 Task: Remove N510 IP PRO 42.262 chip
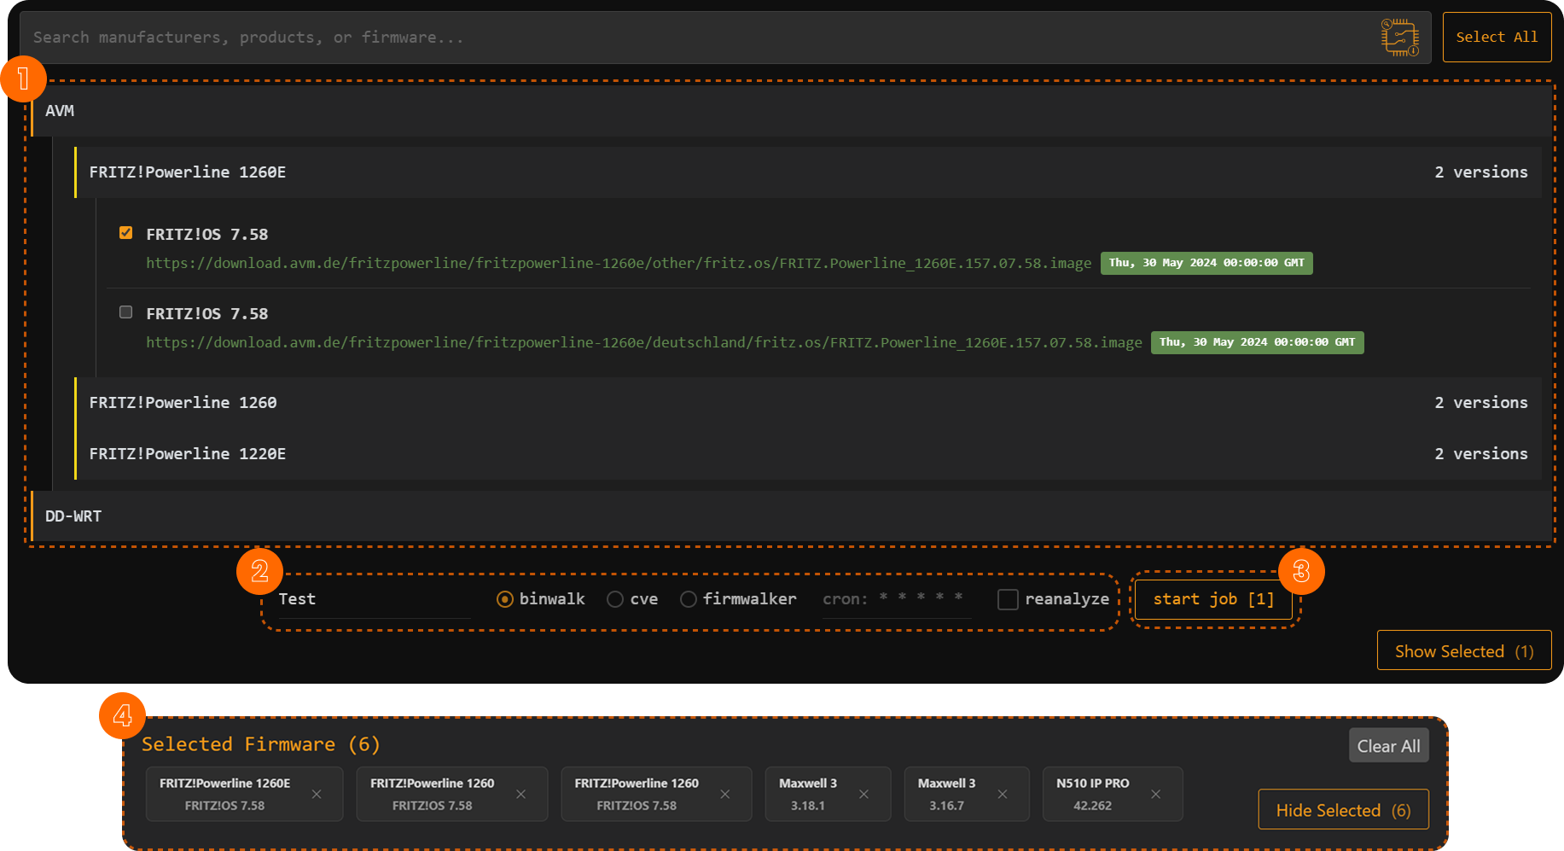[x=1155, y=794]
